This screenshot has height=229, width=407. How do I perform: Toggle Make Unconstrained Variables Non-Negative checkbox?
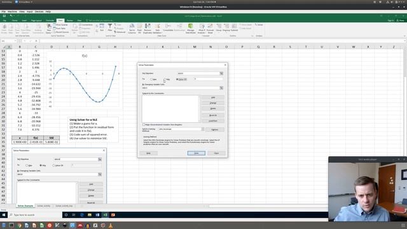pos(144,125)
